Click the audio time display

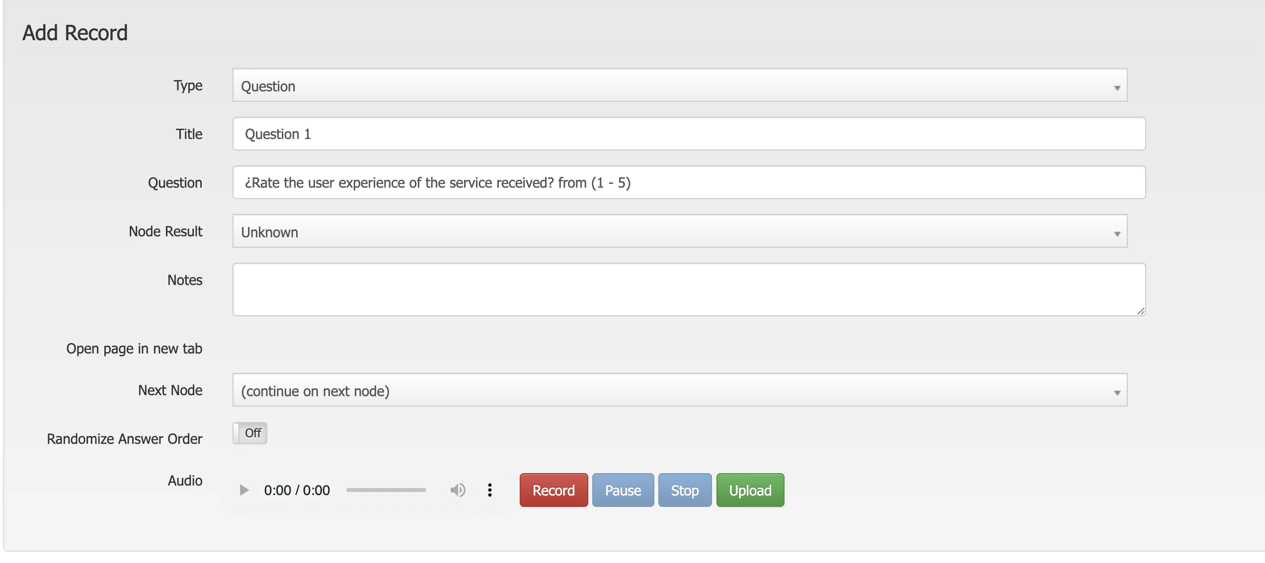297,490
